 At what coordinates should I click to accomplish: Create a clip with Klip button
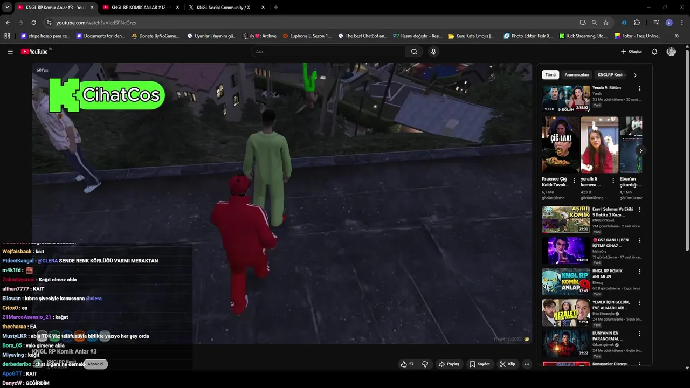pos(507,364)
